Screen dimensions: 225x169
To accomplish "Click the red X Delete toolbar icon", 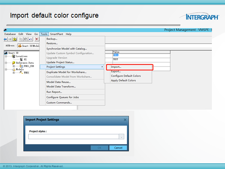I will click(37, 39).
